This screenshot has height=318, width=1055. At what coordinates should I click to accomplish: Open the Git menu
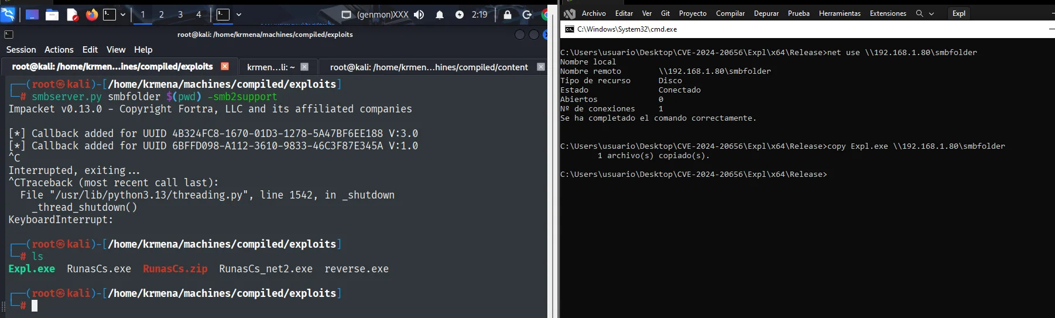click(x=665, y=13)
